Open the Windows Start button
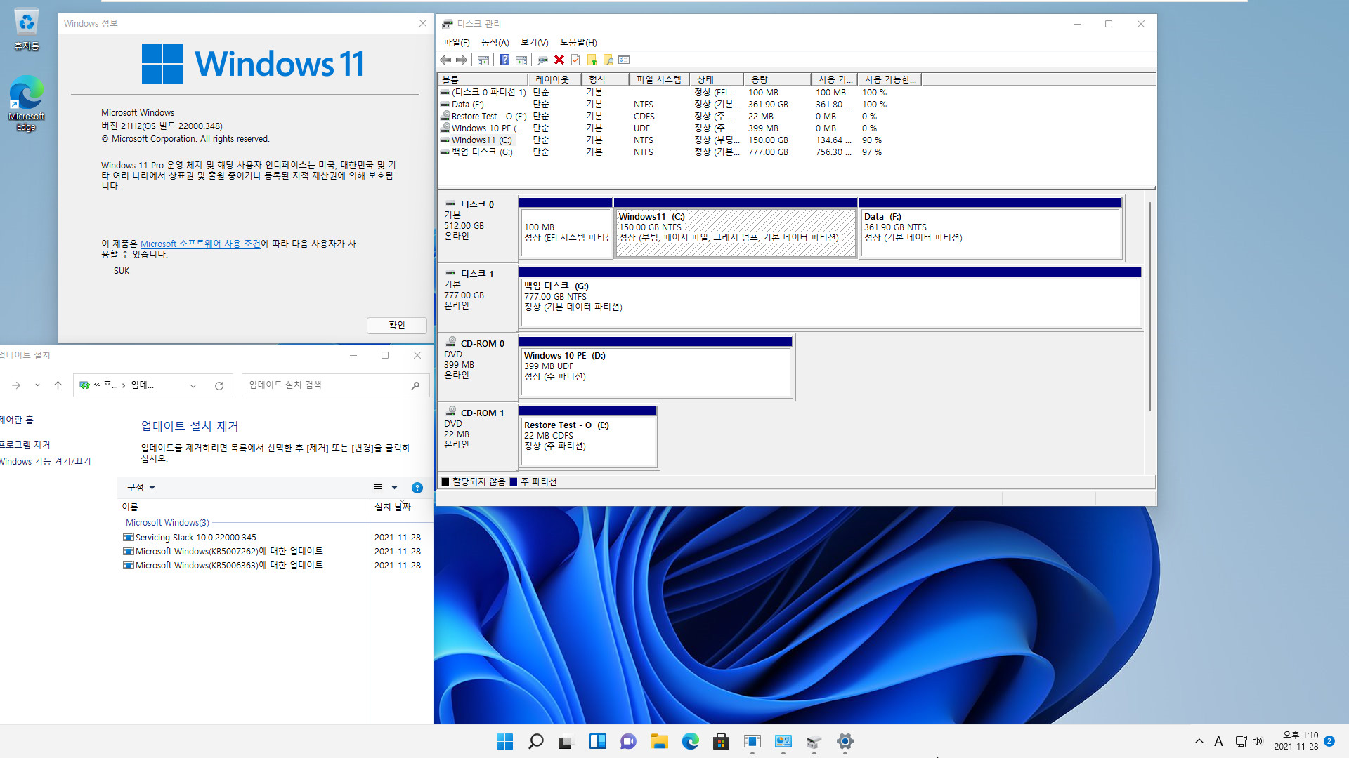 coord(504,741)
